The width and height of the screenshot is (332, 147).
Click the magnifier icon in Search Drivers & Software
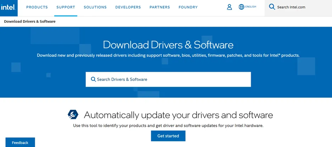tap(93, 79)
